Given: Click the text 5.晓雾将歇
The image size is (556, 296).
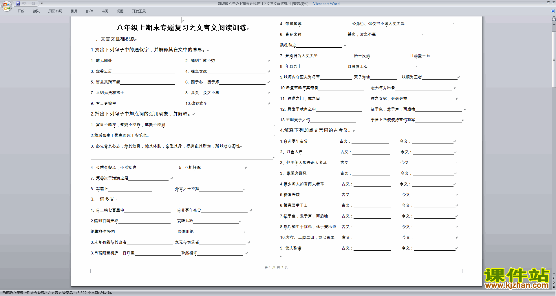Looking at the screenshot, I should click(x=290, y=195).
